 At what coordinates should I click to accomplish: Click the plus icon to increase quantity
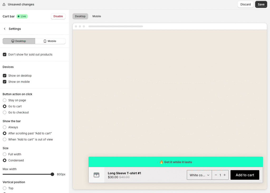coord(225,175)
